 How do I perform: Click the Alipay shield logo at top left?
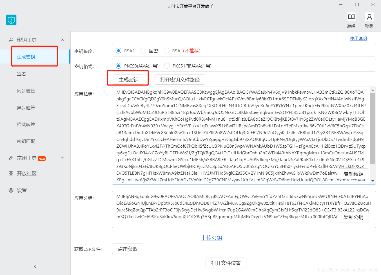pos(11,20)
